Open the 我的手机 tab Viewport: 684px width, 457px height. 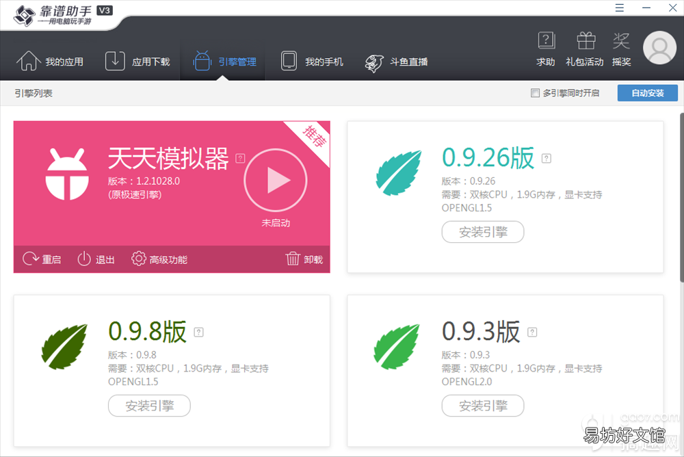[311, 61]
